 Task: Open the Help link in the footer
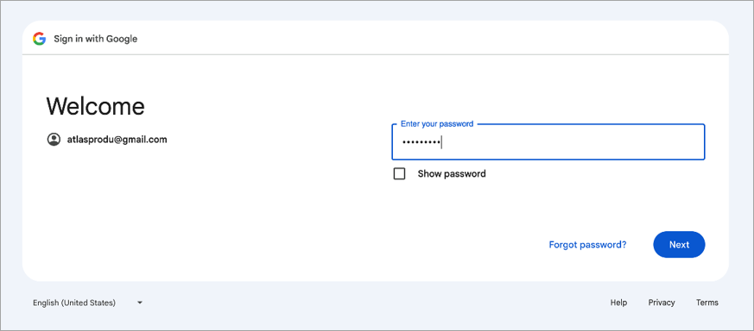tap(618, 303)
